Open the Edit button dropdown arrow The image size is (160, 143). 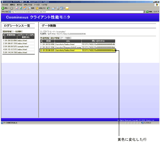tap(64, 8)
